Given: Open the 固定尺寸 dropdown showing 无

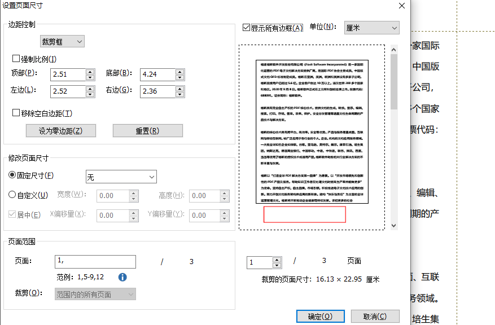Looking at the screenshot, I should pos(121,176).
